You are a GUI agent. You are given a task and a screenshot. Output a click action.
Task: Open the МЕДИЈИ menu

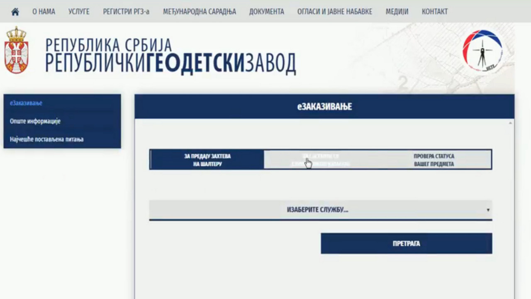point(397,12)
